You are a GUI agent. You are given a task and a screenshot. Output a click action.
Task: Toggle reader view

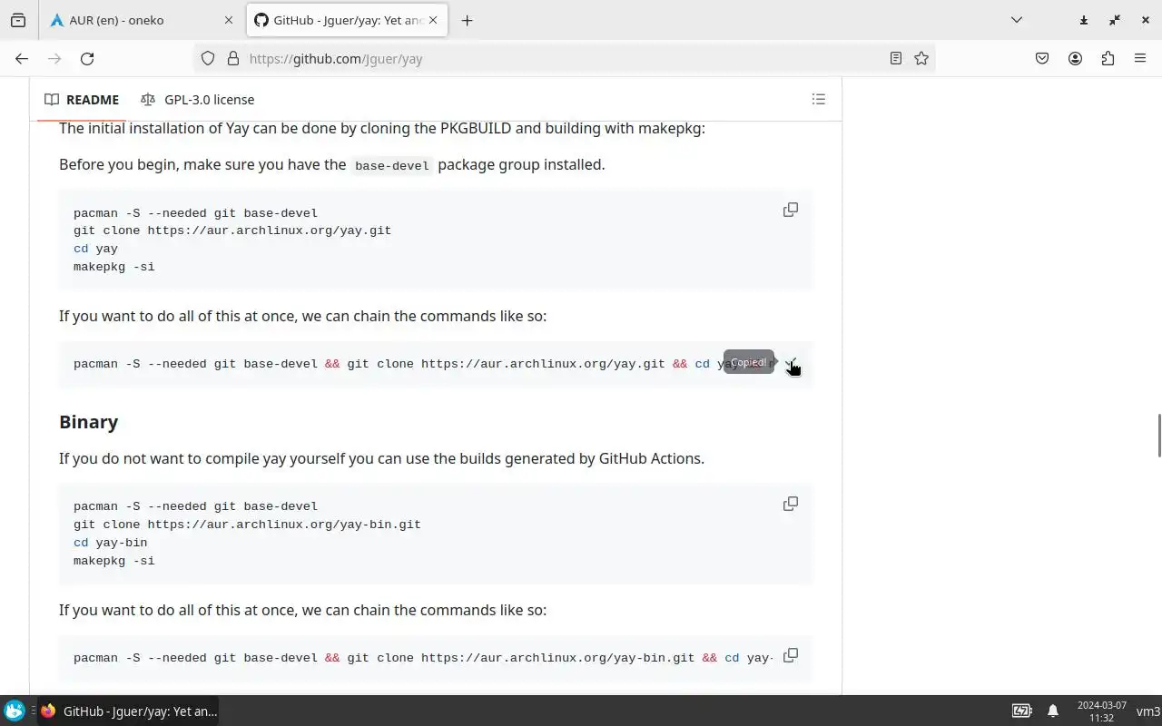(x=896, y=58)
